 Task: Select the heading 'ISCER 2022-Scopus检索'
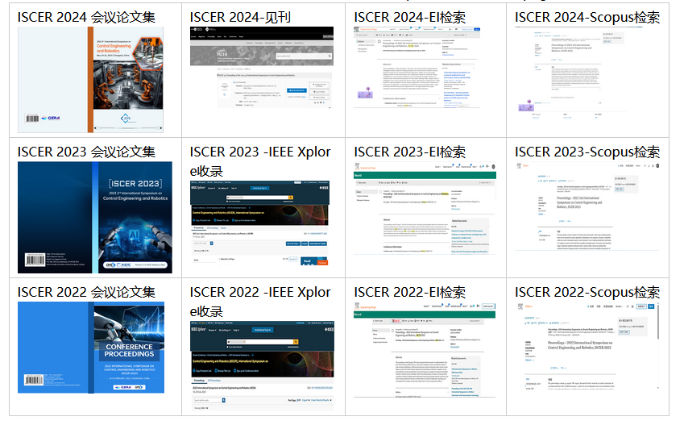(x=587, y=292)
